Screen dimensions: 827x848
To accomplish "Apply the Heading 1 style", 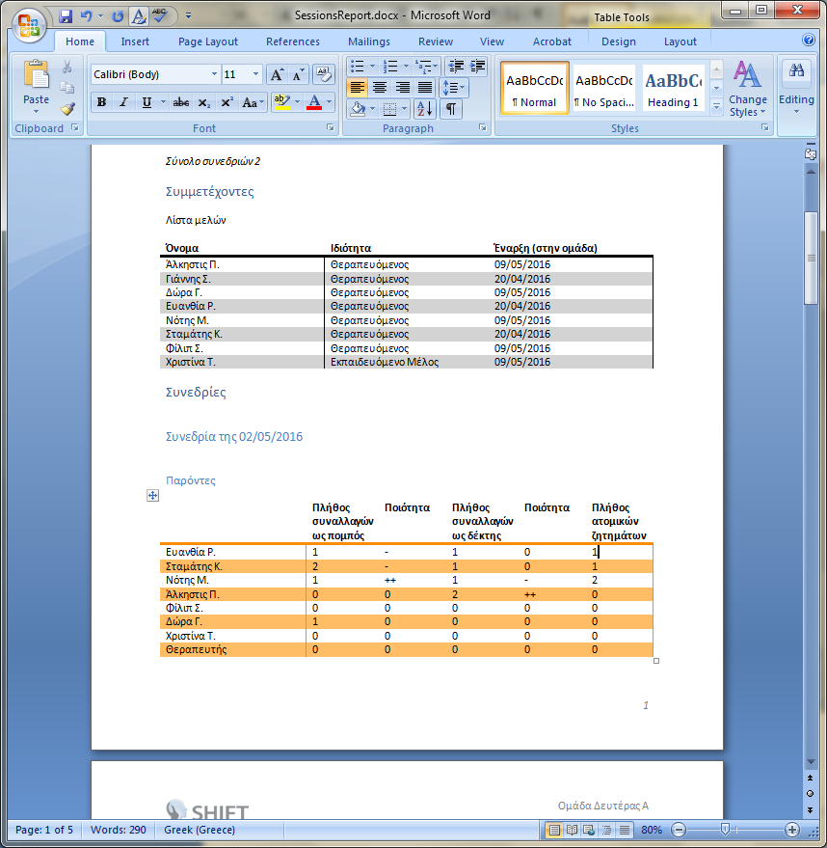I will [673, 88].
